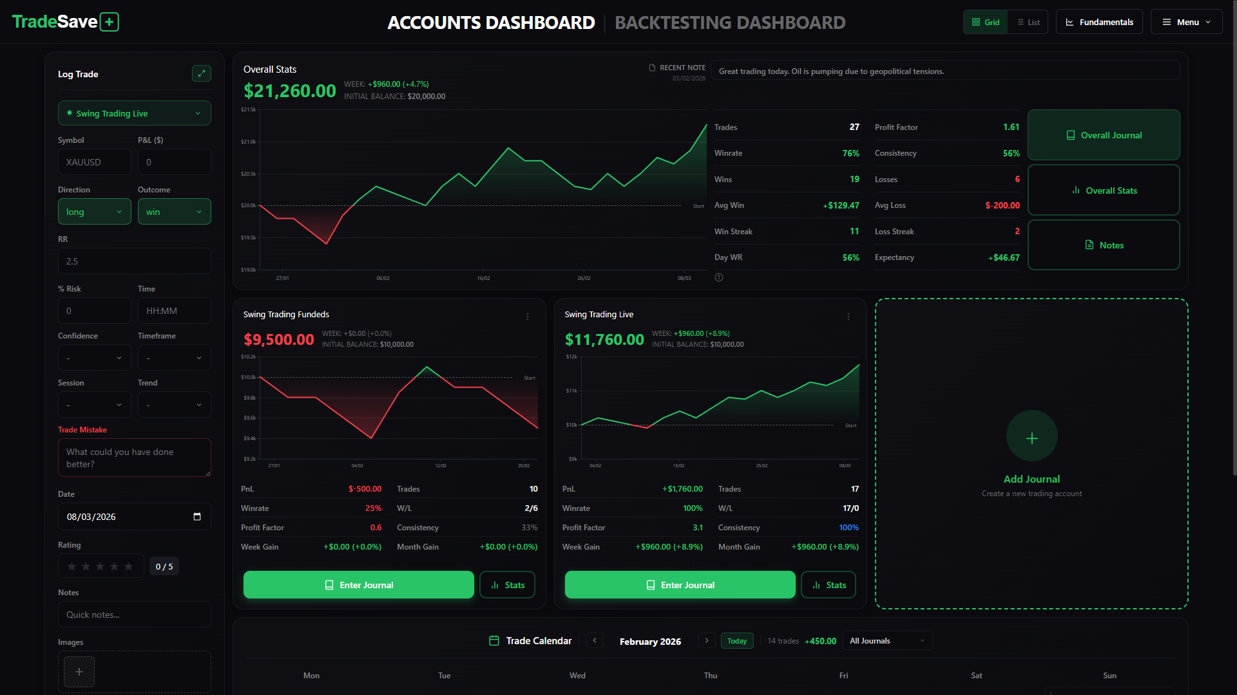Open the Menu in top bar

(x=1186, y=22)
